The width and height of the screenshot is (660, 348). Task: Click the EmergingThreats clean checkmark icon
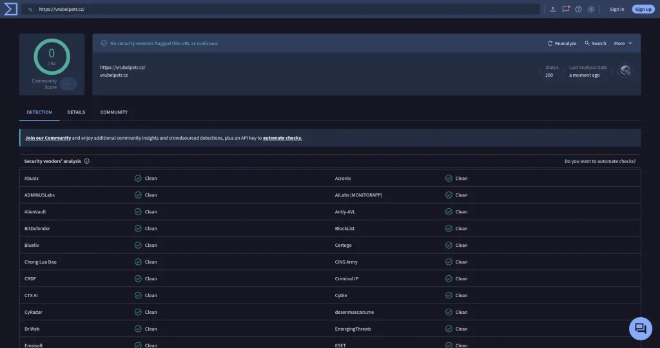pyautogui.click(x=449, y=329)
